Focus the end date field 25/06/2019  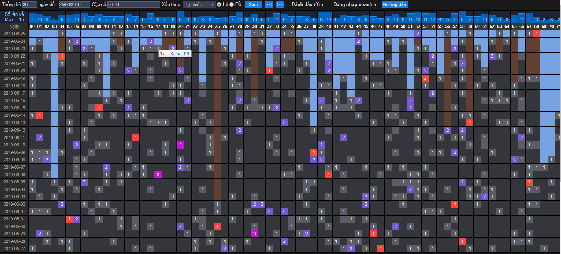pos(74,5)
